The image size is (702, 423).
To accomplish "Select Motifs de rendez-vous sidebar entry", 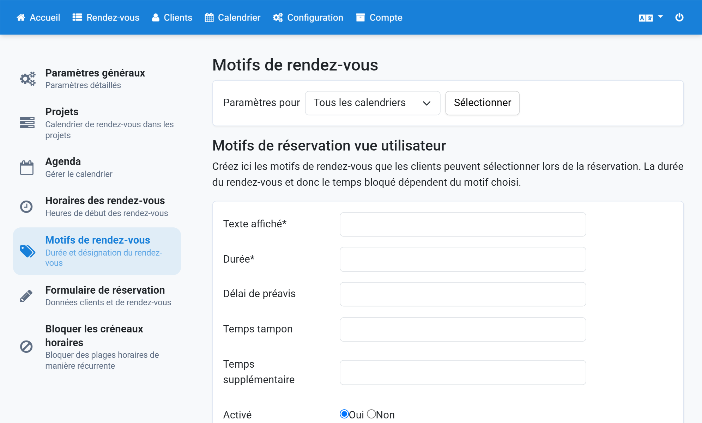I will tap(97, 251).
